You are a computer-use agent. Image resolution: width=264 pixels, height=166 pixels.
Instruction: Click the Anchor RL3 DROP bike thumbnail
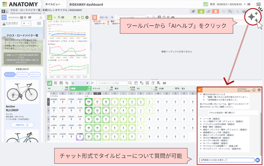coord(22,92)
